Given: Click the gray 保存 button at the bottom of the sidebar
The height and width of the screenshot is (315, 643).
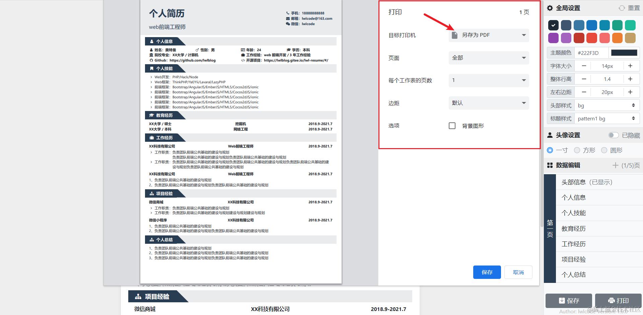Looking at the screenshot, I should tap(569, 301).
